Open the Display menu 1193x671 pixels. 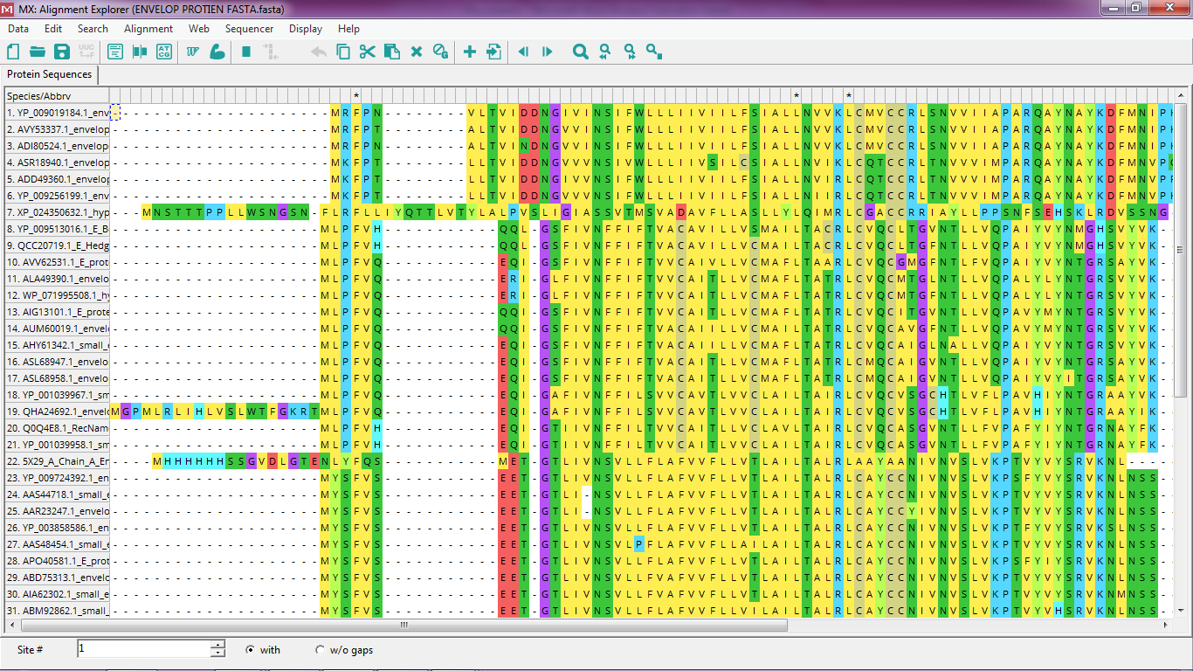point(306,29)
